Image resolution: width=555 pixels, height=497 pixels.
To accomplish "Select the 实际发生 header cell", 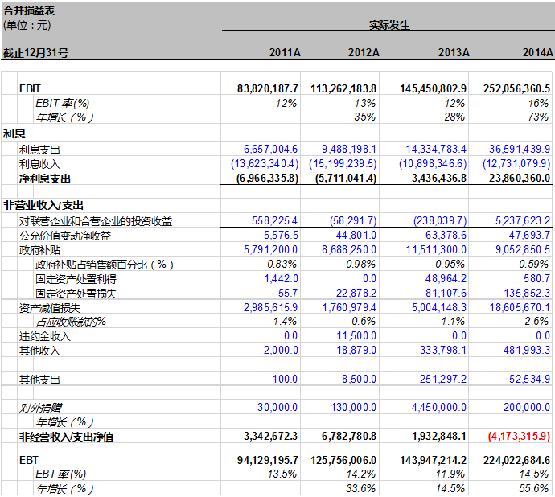I will tap(389, 24).
